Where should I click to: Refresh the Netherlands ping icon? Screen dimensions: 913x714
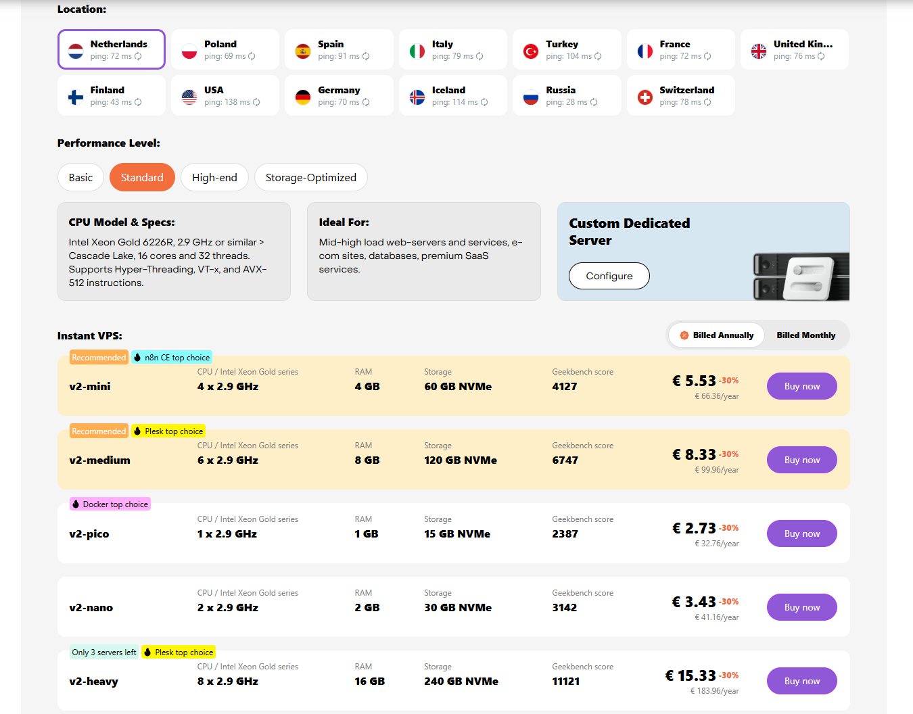(x=138, y=57)
